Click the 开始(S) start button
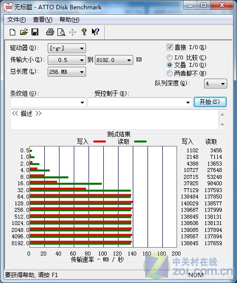This screenshot has height=283, width=237. coord(210,102)
